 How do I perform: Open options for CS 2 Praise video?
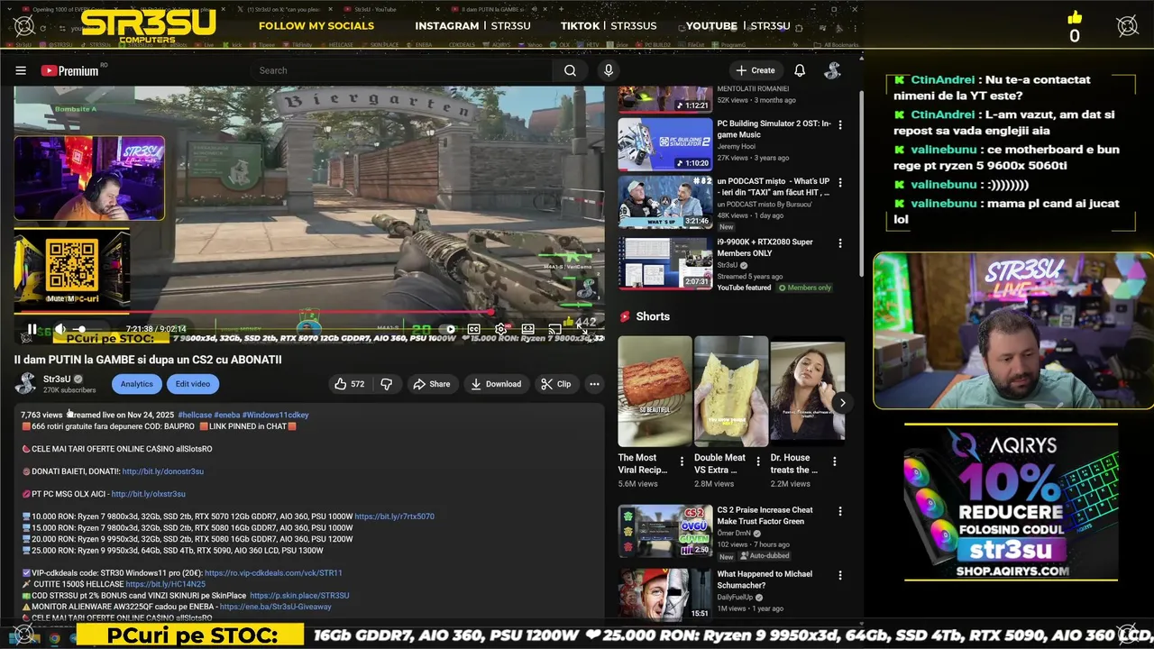coord(840,511)
